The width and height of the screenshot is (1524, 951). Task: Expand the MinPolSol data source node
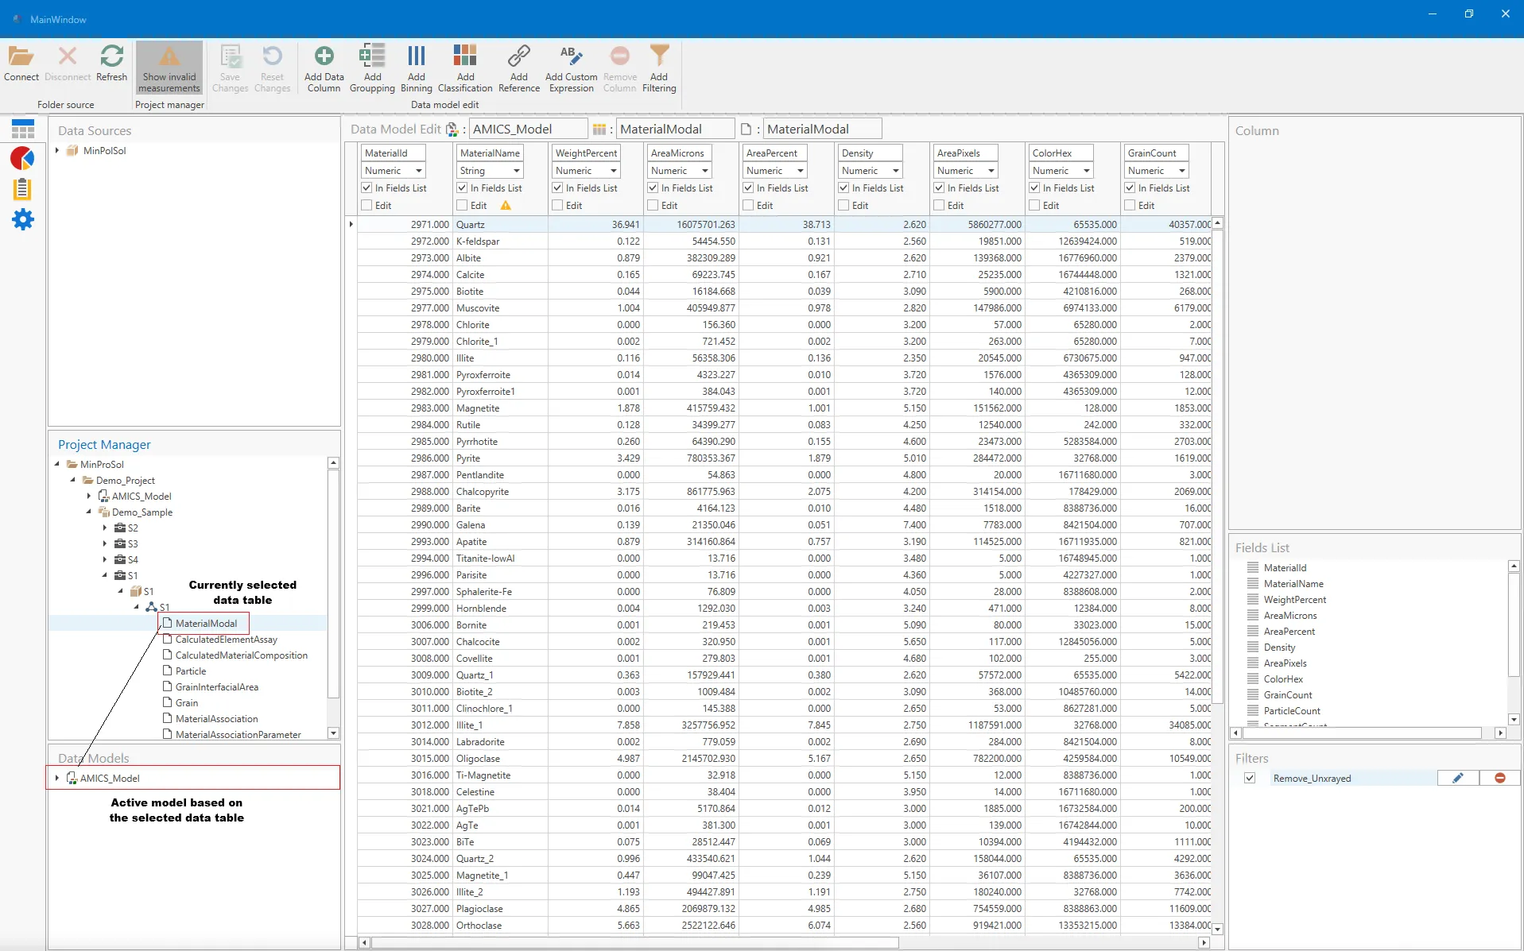point(57,150)
